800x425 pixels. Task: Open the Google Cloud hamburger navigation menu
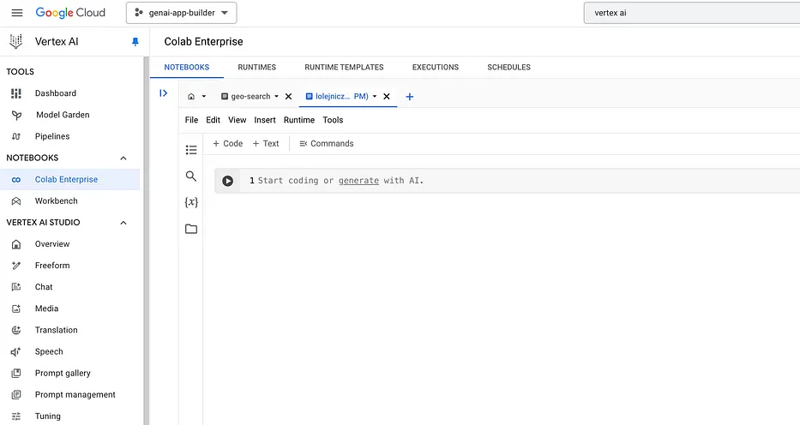coord(16,13)
